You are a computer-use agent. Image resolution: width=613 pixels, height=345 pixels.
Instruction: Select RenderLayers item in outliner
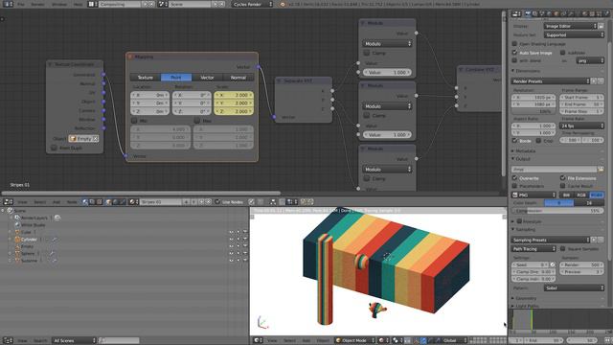pyautogui.click(x=34, y=218)
